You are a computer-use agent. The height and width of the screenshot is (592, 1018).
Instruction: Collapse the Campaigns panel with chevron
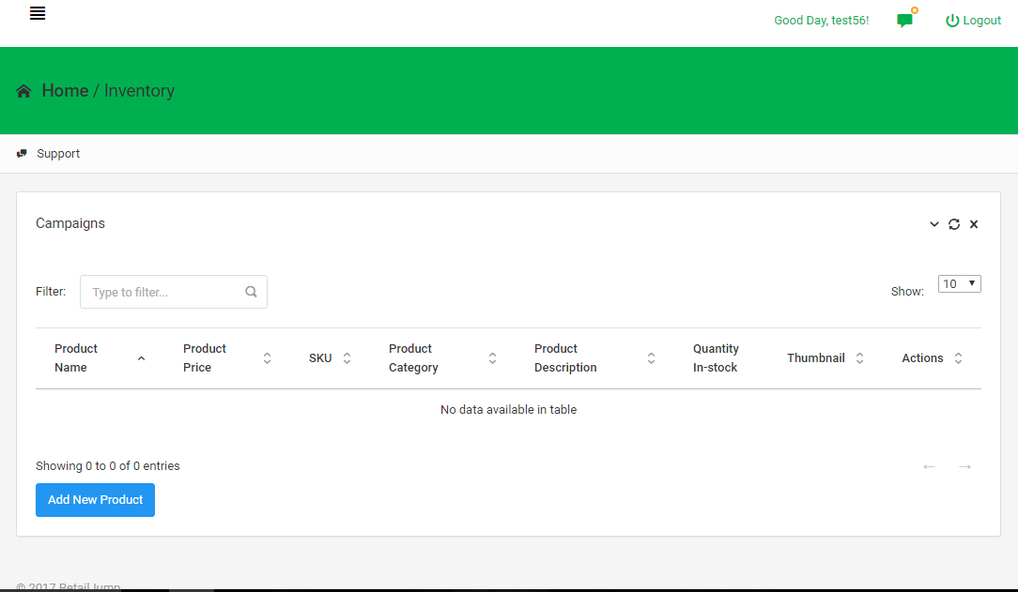click(934, 224)
